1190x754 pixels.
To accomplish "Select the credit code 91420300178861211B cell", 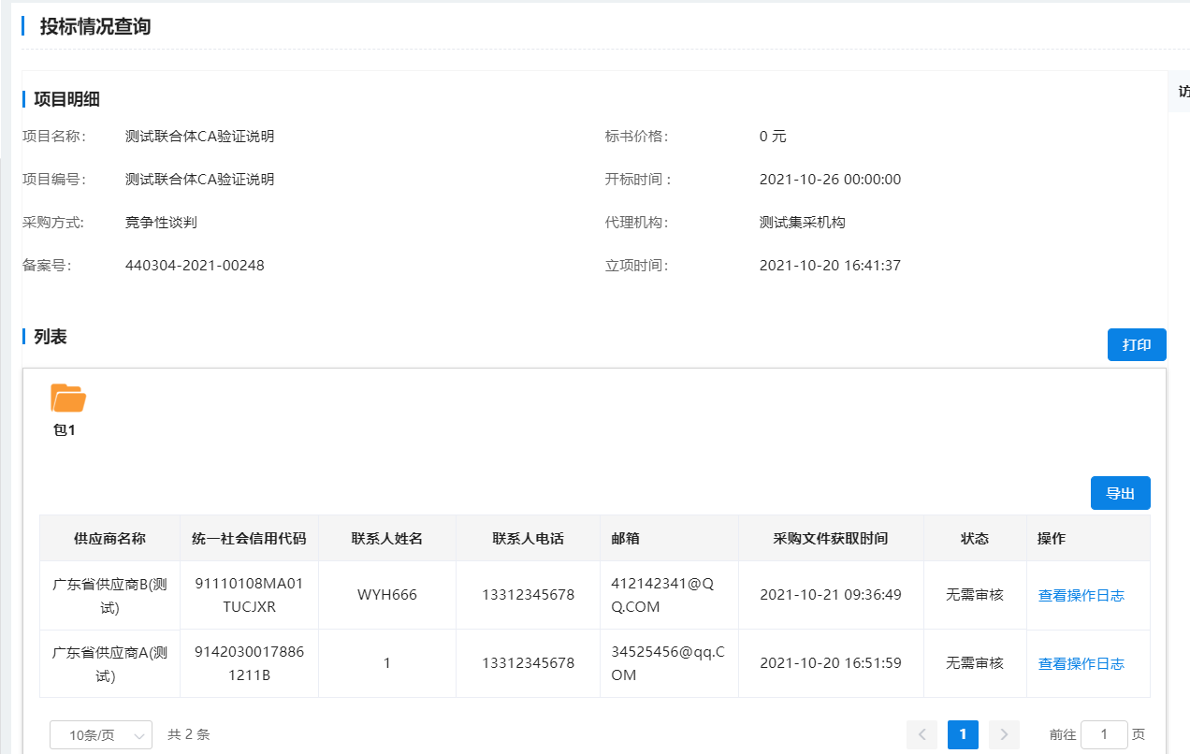I will pyautogui.click(x=249, y=663).
